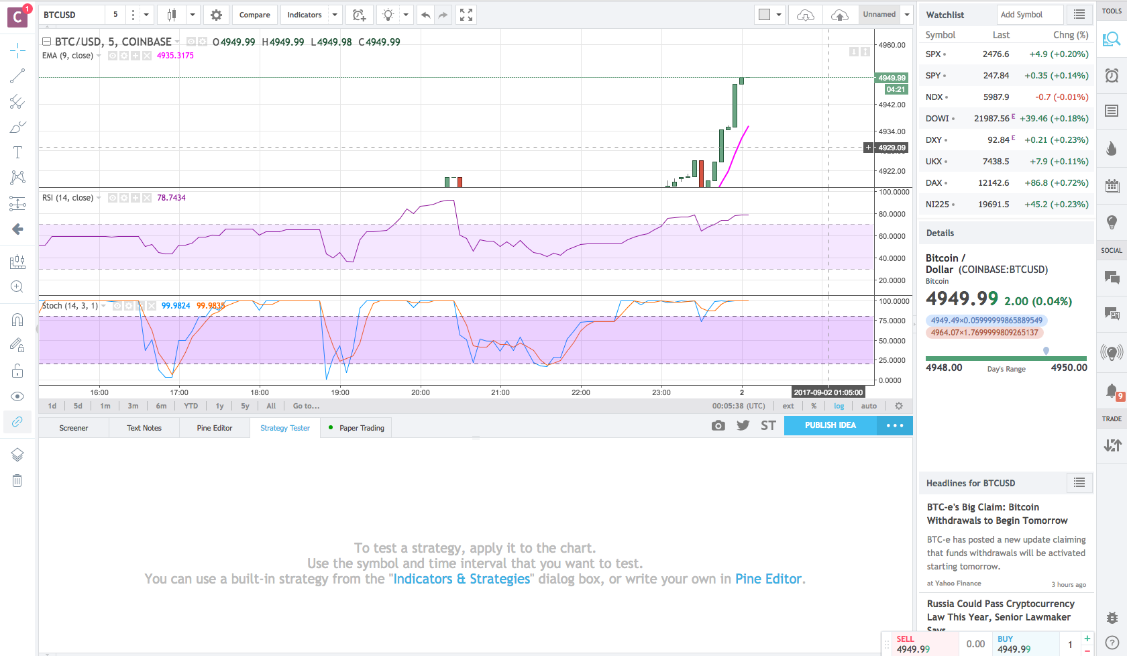The height and width of the screenshot is (656, 1127).
Task: Open the zoom in tool
Action: point(17,286)
